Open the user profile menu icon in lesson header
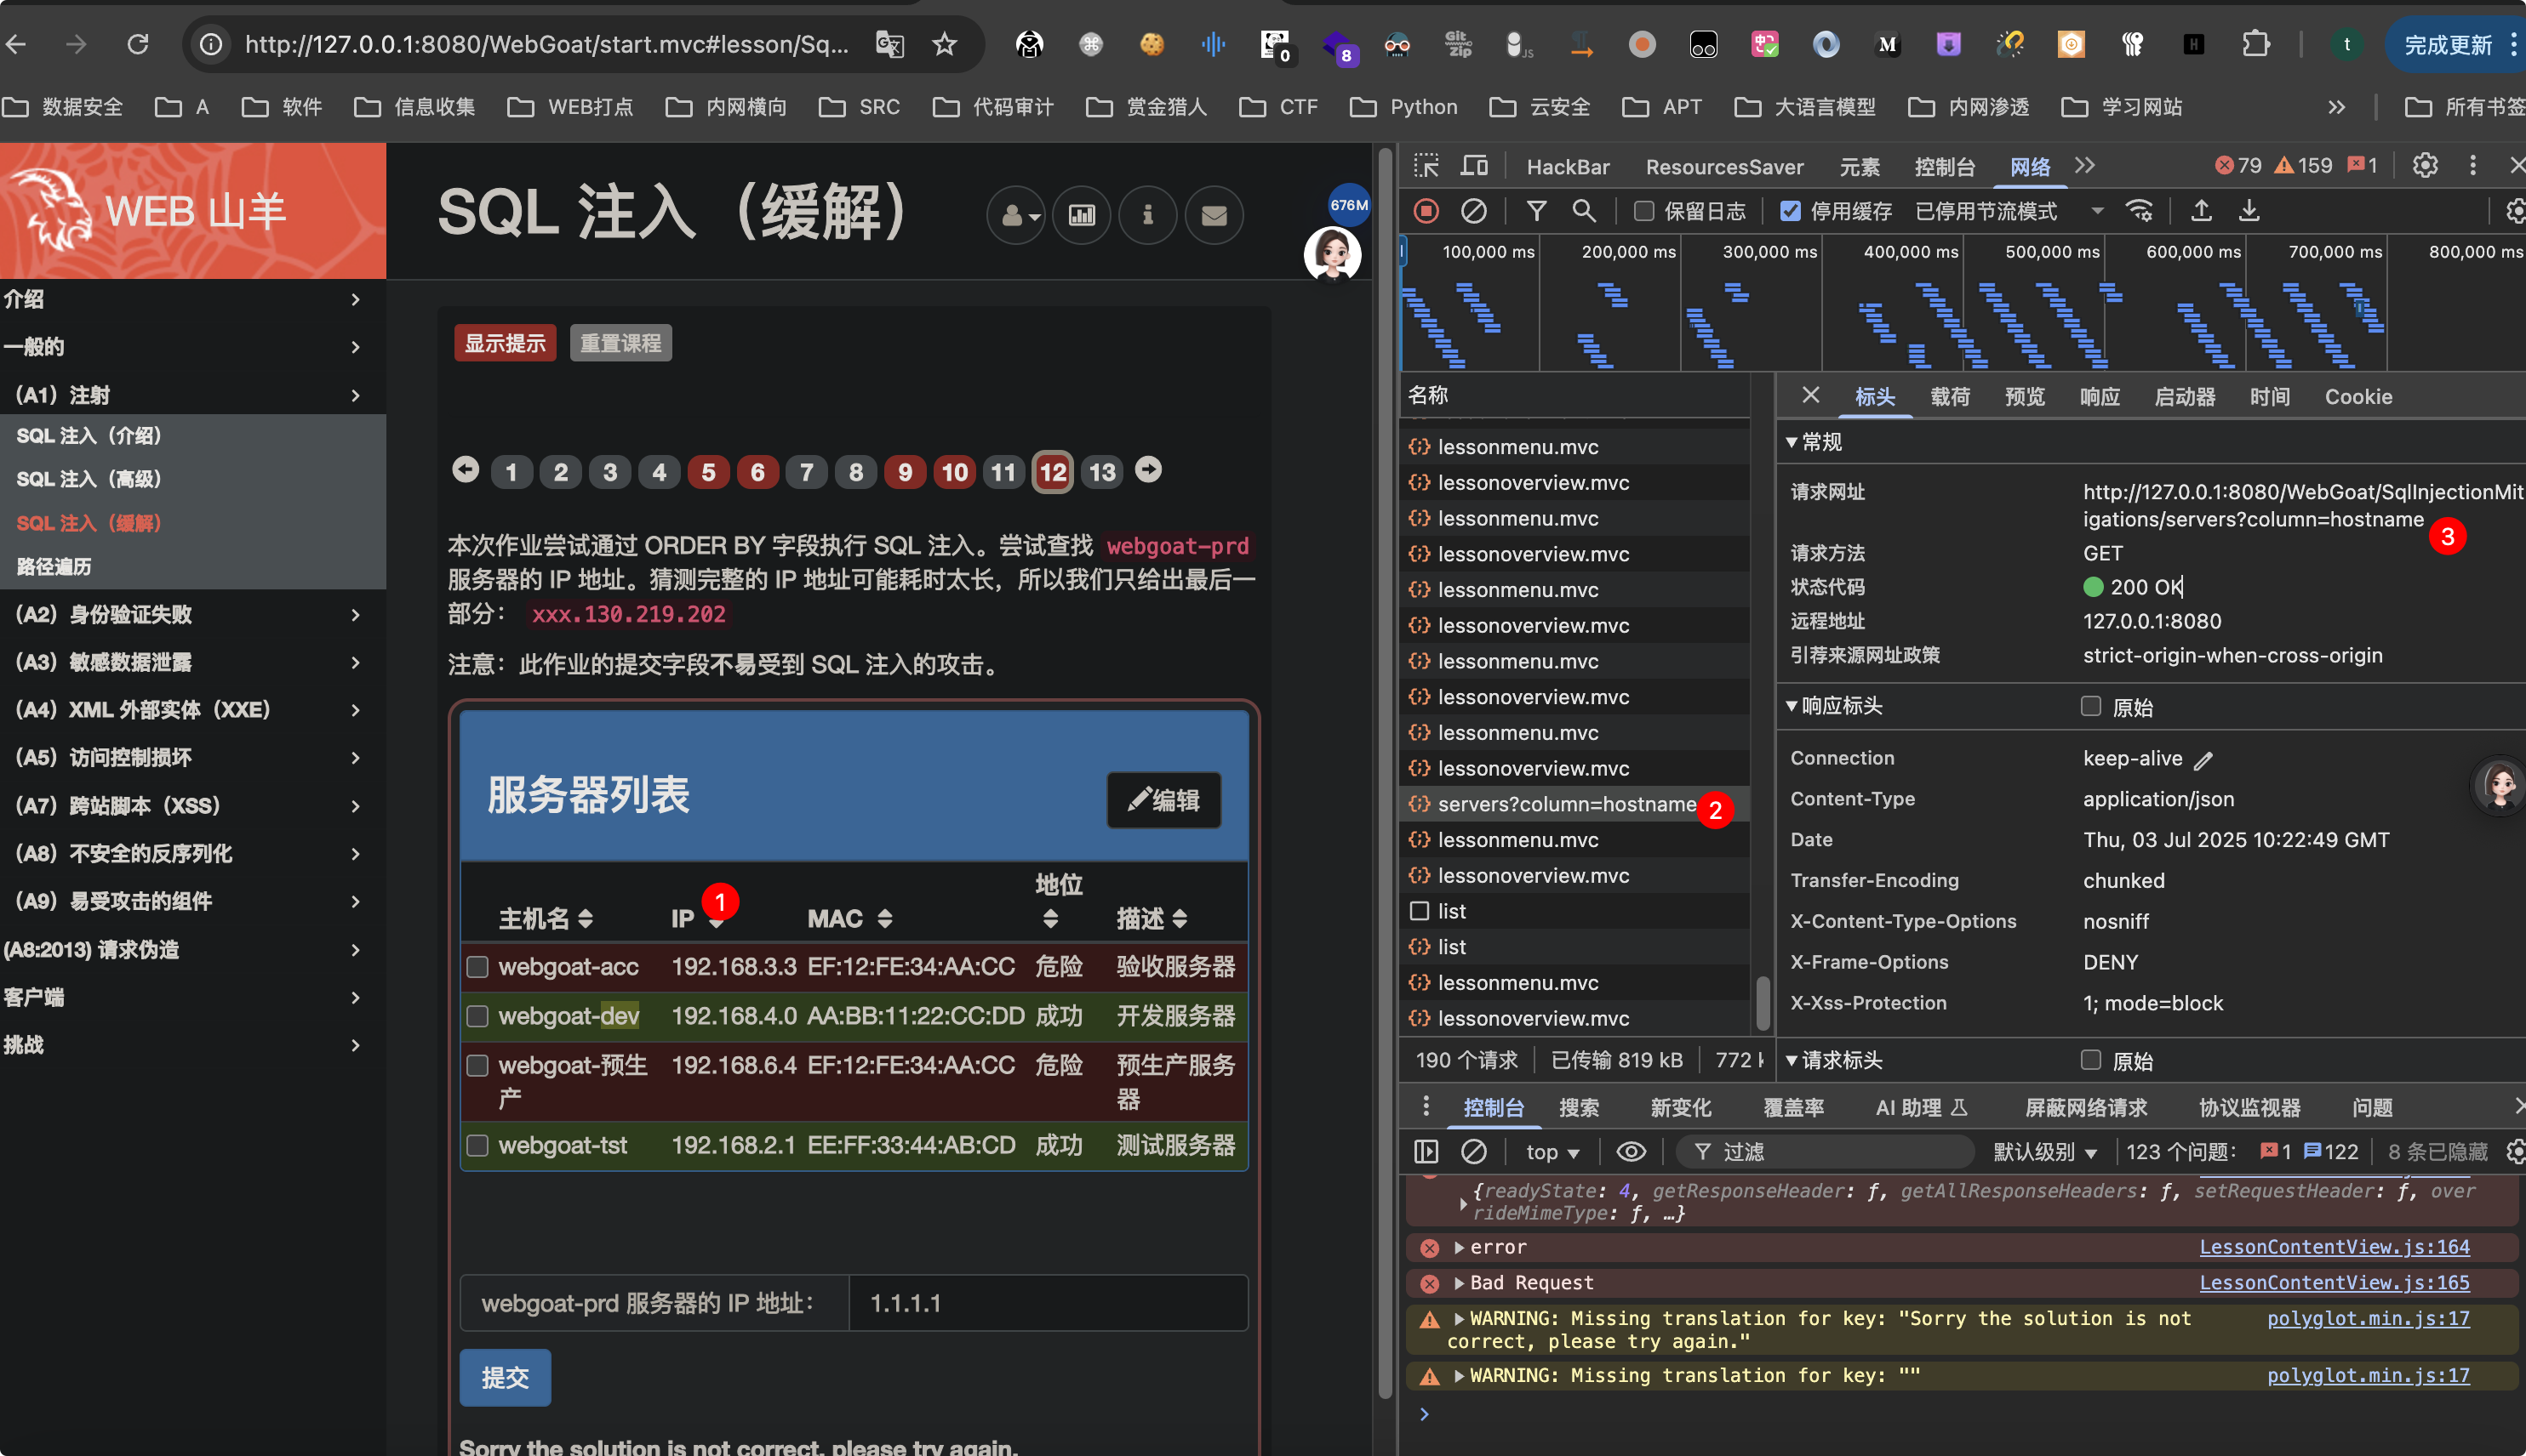This screenshot has width=2526, height=1456. [1015, 214]
